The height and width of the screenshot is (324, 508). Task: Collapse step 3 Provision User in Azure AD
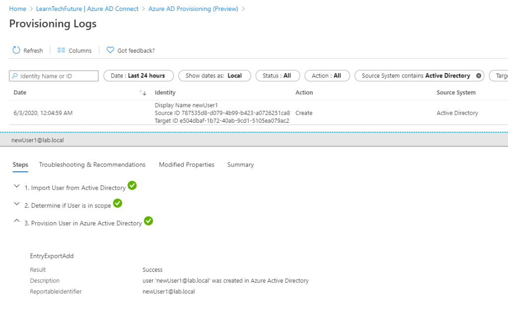tap(17, 222)
